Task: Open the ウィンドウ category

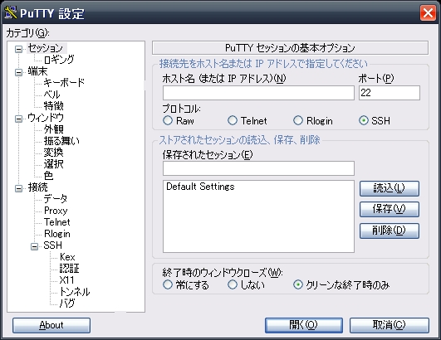Action: point(46,118)
